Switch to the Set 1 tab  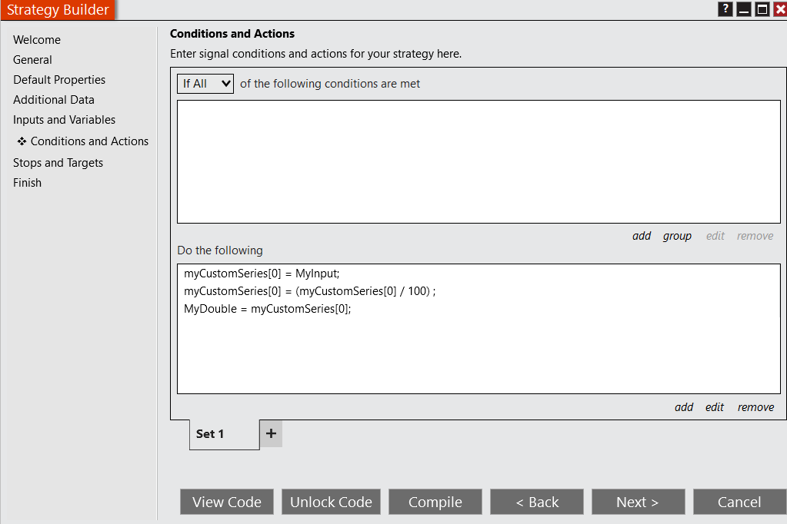tap(210, 434)
